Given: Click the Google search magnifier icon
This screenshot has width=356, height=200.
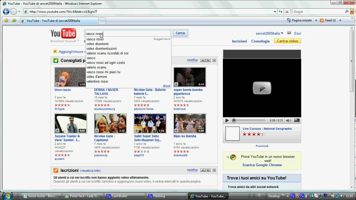Looking at the screenshot, I should [x=347, y=12].
